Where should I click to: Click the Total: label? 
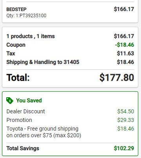pos(18,78)
